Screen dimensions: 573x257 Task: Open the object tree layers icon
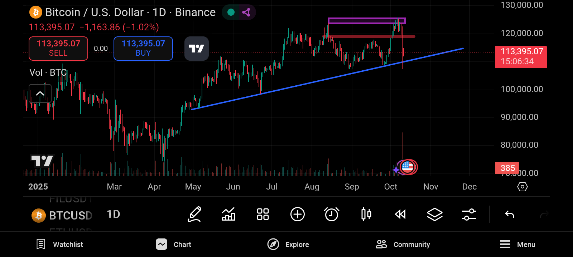coord(434,215)
